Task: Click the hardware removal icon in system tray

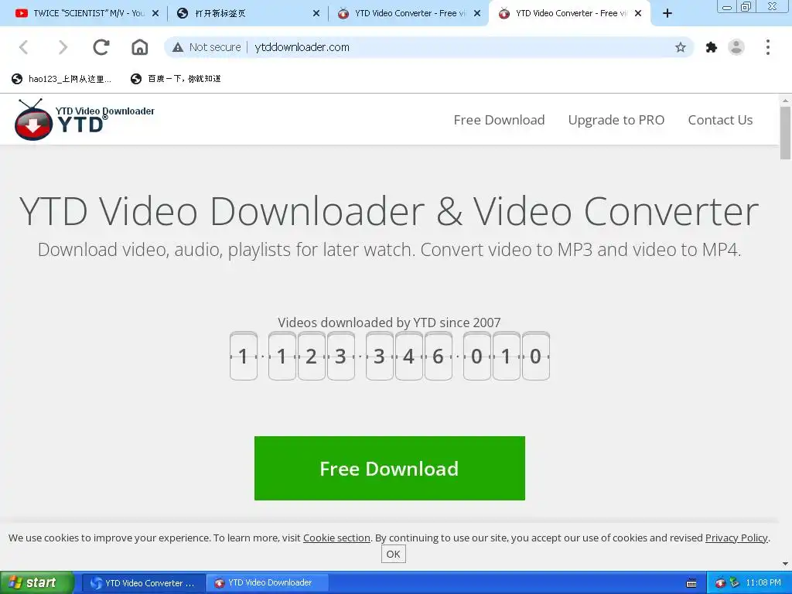Action: [x=734, y=583]
